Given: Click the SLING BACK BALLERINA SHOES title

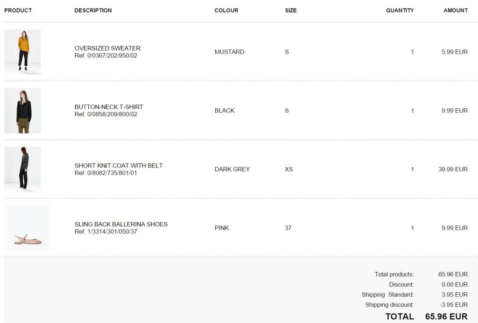Looking at the screenshot, I should [121, 224].
